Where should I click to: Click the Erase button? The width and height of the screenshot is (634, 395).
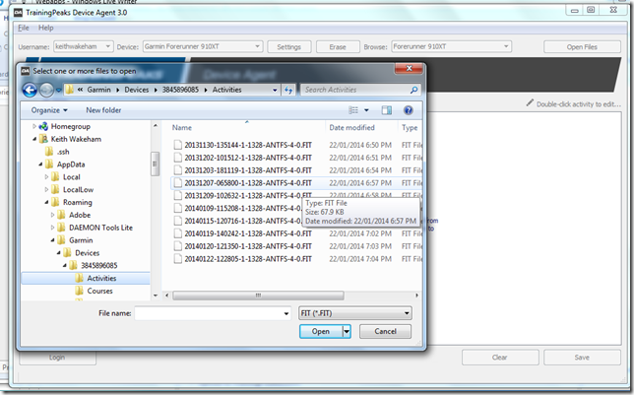[338, 47]
